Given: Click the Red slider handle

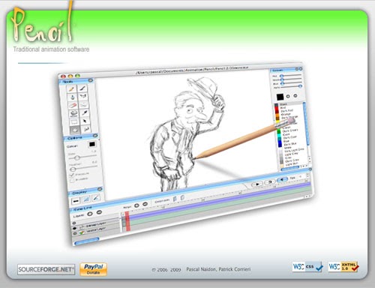Looking at the screenshot, I should (281, 76).
